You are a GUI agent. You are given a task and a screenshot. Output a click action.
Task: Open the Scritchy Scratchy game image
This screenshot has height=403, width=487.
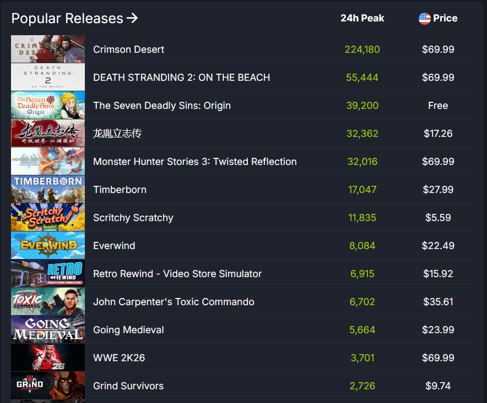48,218
